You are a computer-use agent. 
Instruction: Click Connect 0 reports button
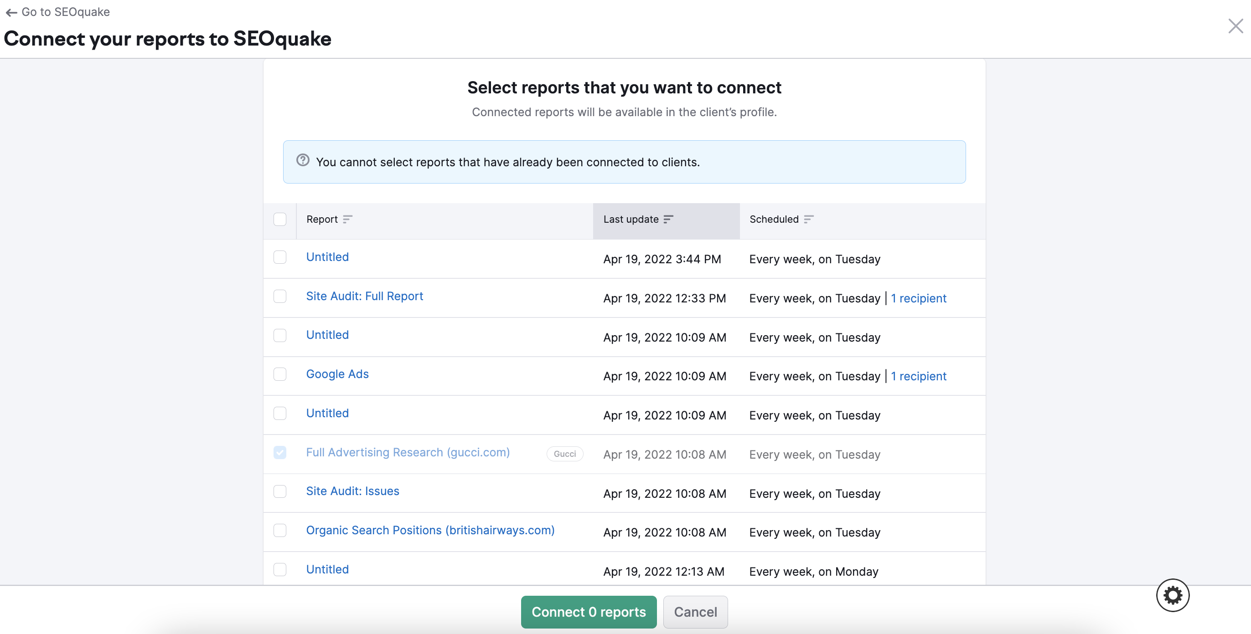589,611
